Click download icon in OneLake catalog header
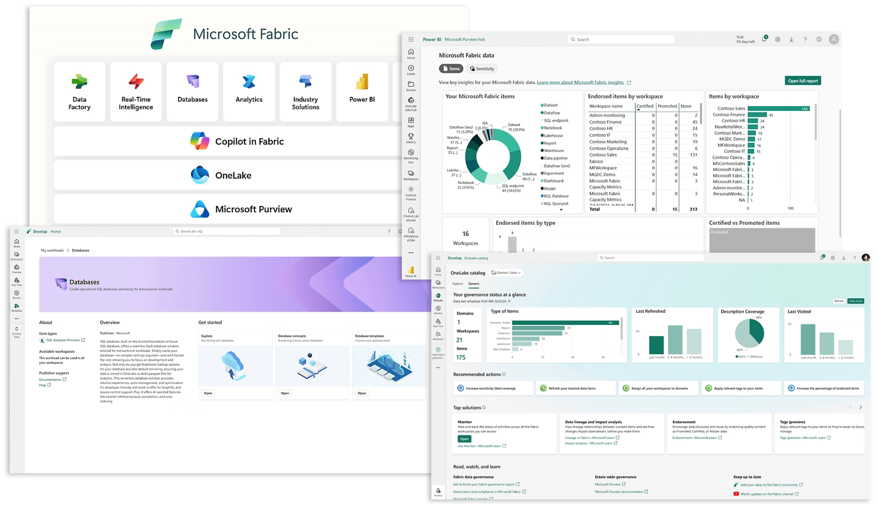The width and height of the screenshot is (877, 506). [844, 258]
